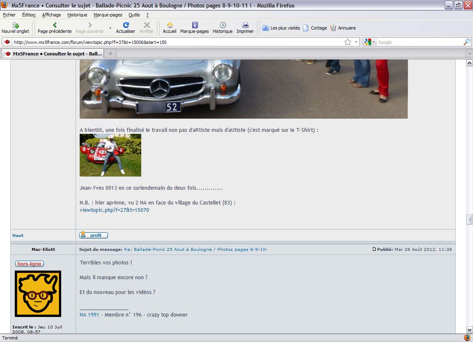
Task: Click the Mac-Eliott username
Action: coord(44,249)
